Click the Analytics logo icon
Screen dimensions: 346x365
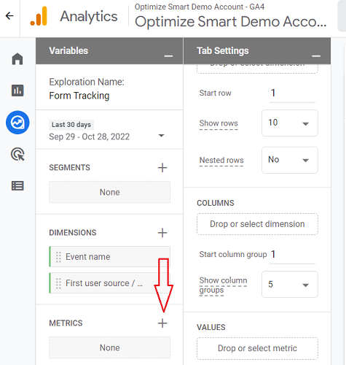click(x=39, y=16)
